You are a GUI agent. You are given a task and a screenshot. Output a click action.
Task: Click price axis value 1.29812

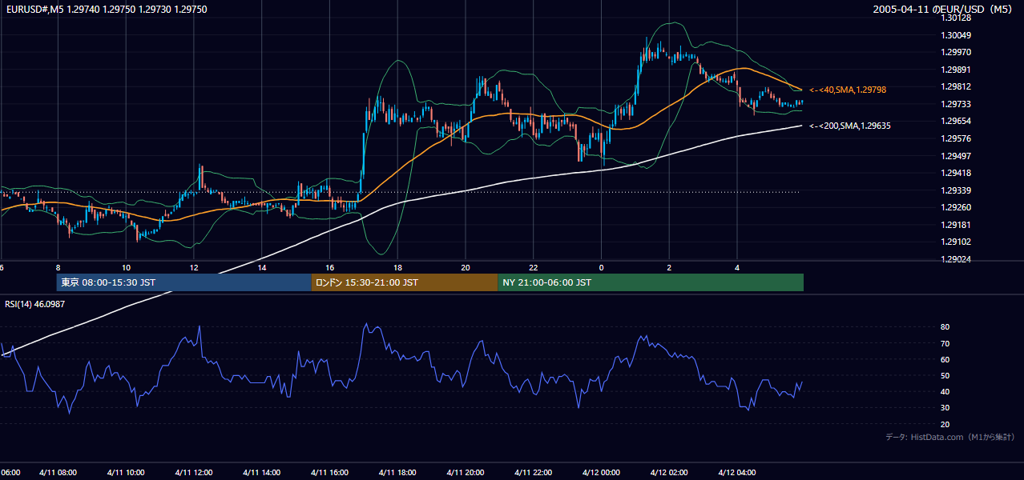pos(956,86)
